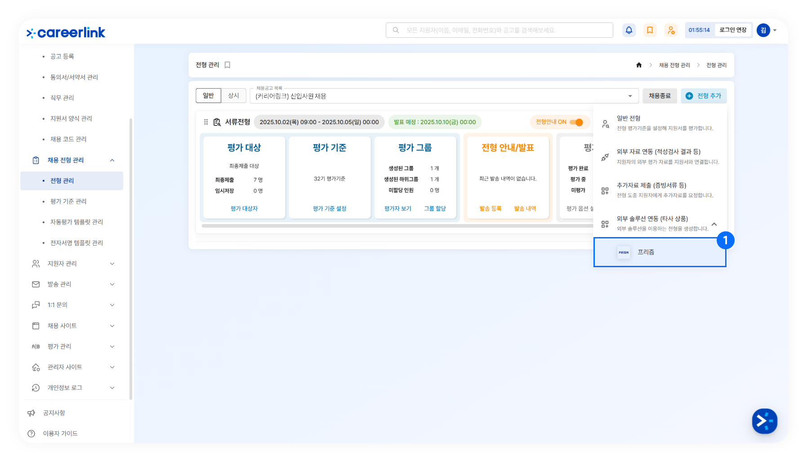Open the profile dropdown arrow beside avatar
The height and width of the screenshot is (462, 807).
click(775, 31)
